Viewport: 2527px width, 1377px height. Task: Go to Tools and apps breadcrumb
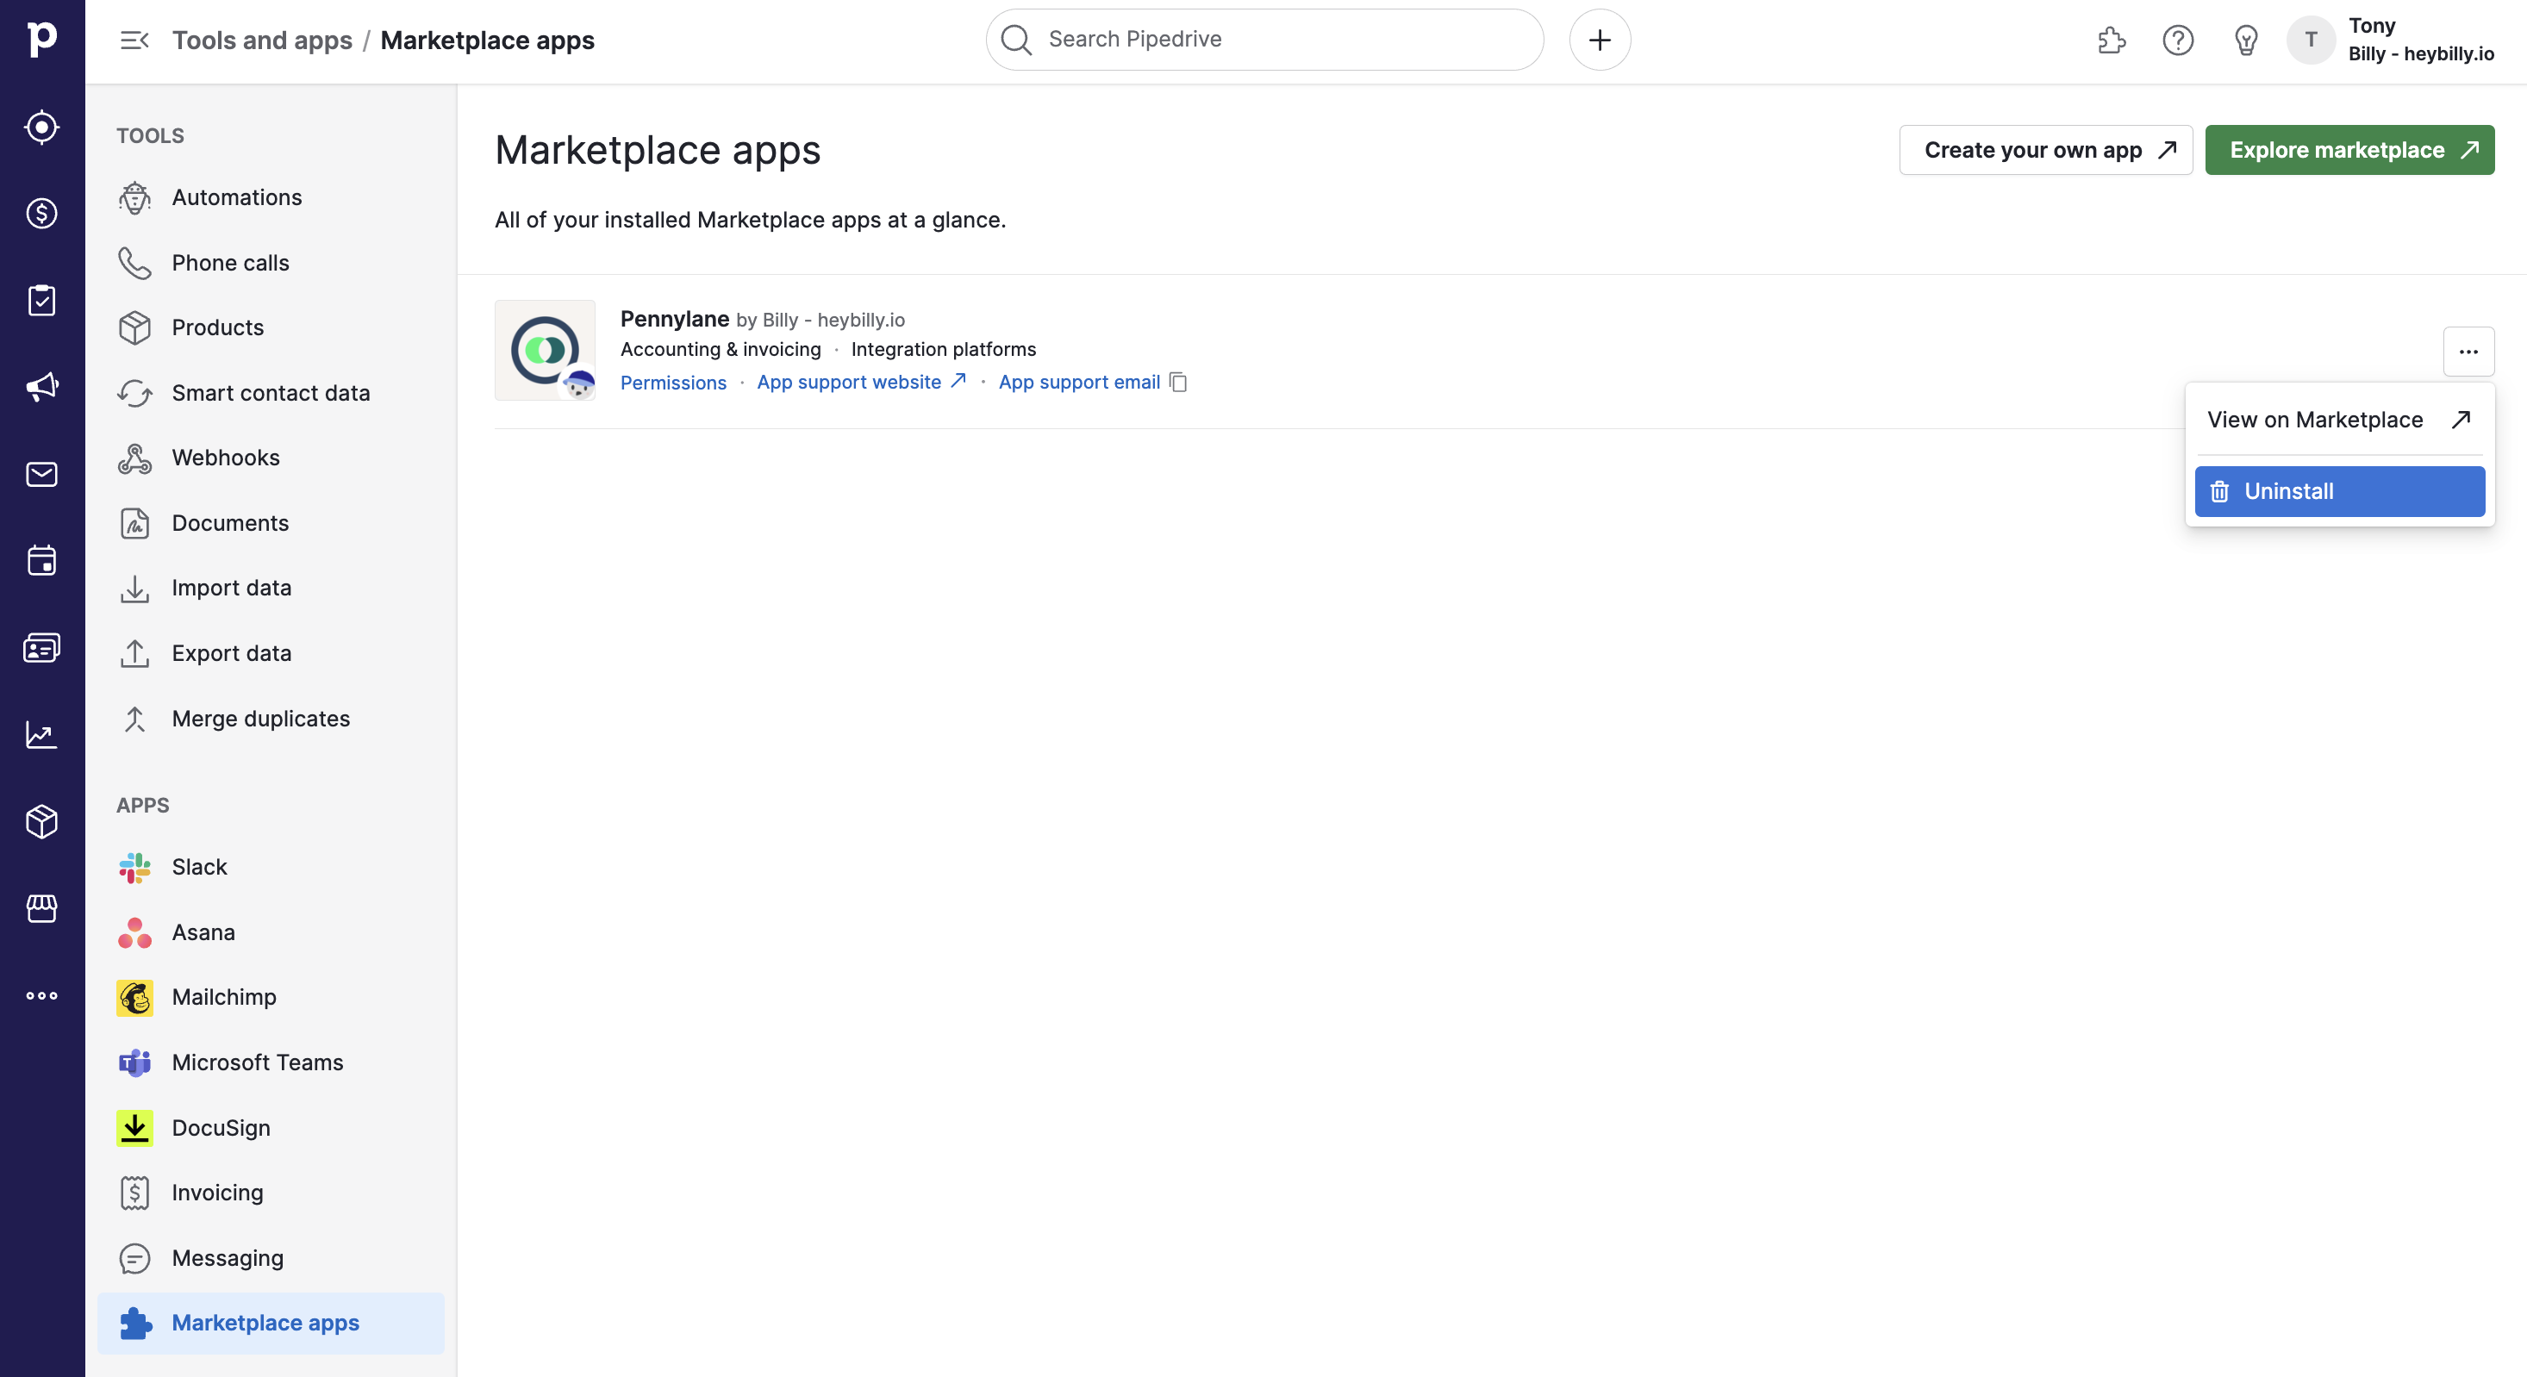262,40
